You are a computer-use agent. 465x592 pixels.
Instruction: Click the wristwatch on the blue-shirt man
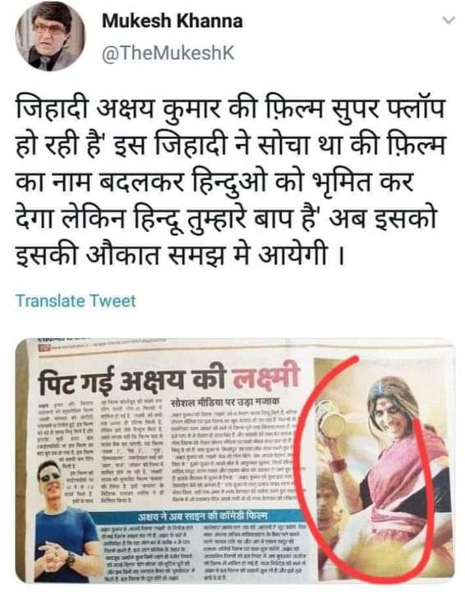[x=70, y=558]
